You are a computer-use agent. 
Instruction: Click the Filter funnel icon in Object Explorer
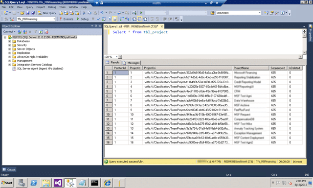[x=35, y=32]
